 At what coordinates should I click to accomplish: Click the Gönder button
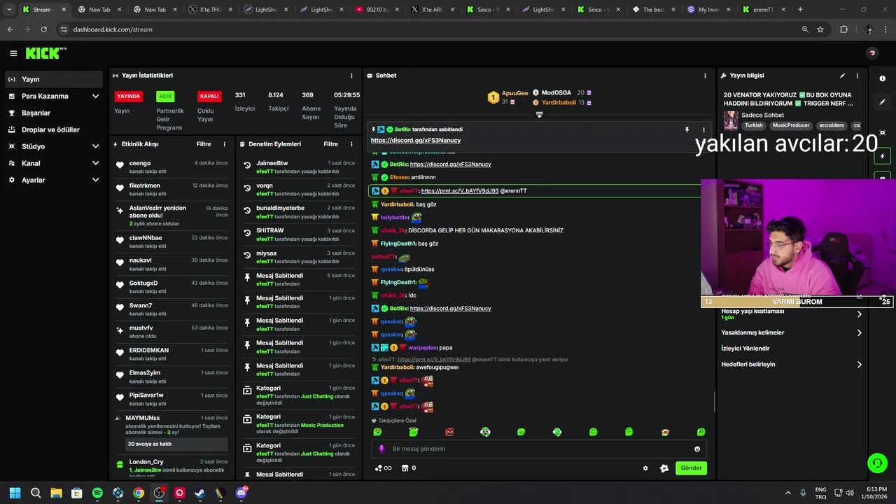tap(691, 468)
